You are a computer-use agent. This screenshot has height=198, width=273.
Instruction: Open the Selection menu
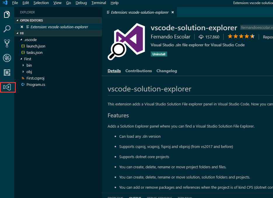[41, 3]
